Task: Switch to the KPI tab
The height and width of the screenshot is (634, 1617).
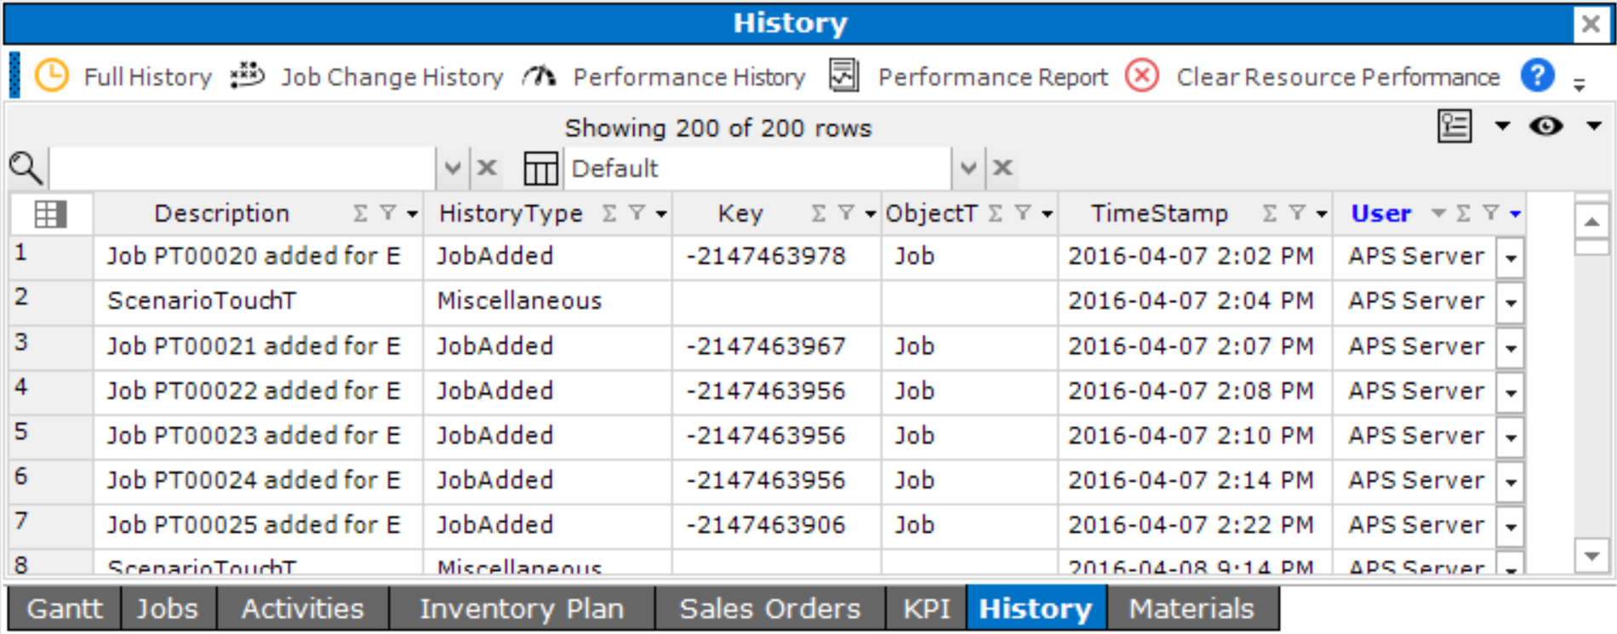Action: click(927, 608)
